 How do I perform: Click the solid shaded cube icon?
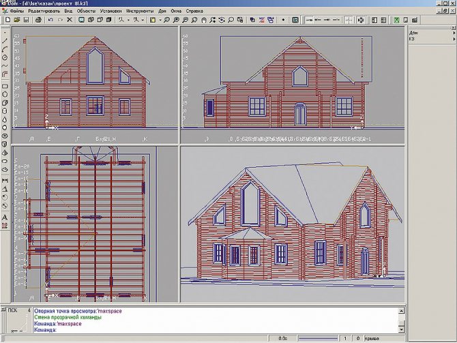point(108,20)
